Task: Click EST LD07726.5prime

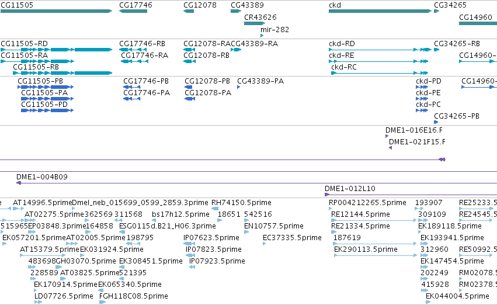Action: (x=38, y=302)
